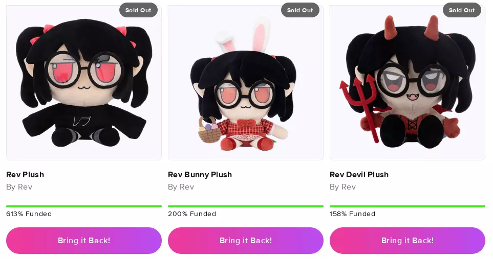Click the Sold Out badge on Rev Devil Plush
Screen dimensions: 493x259
point(462,10)
